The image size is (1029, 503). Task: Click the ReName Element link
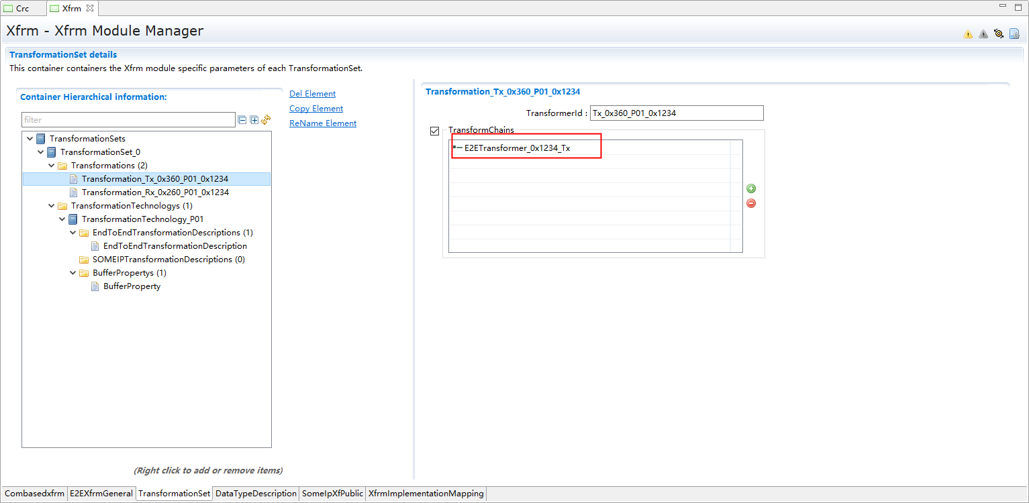pos(322,123)
